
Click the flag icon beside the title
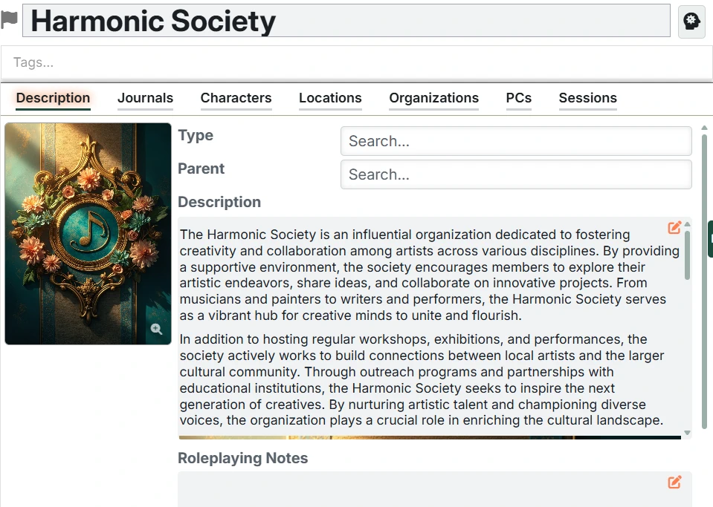pyautogui.click(x=10, y=20)
